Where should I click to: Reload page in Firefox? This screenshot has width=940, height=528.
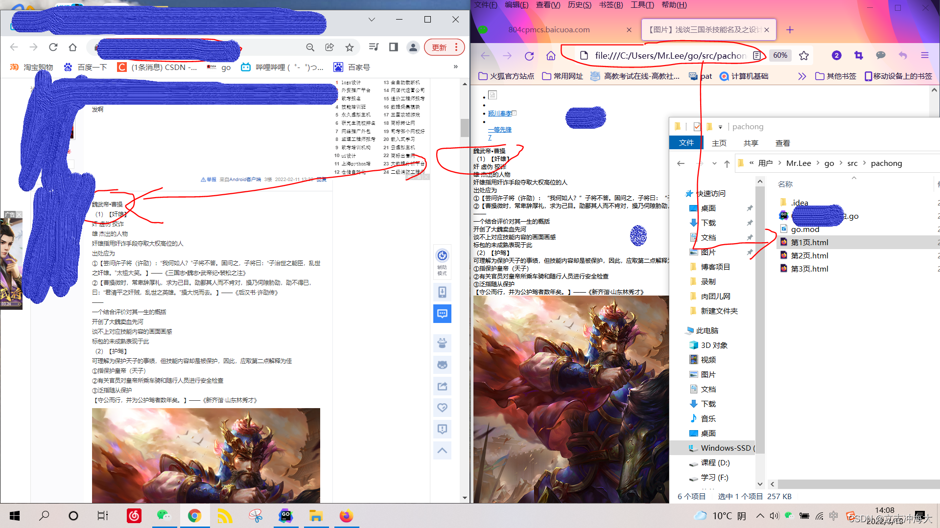(x=529, y=56)
